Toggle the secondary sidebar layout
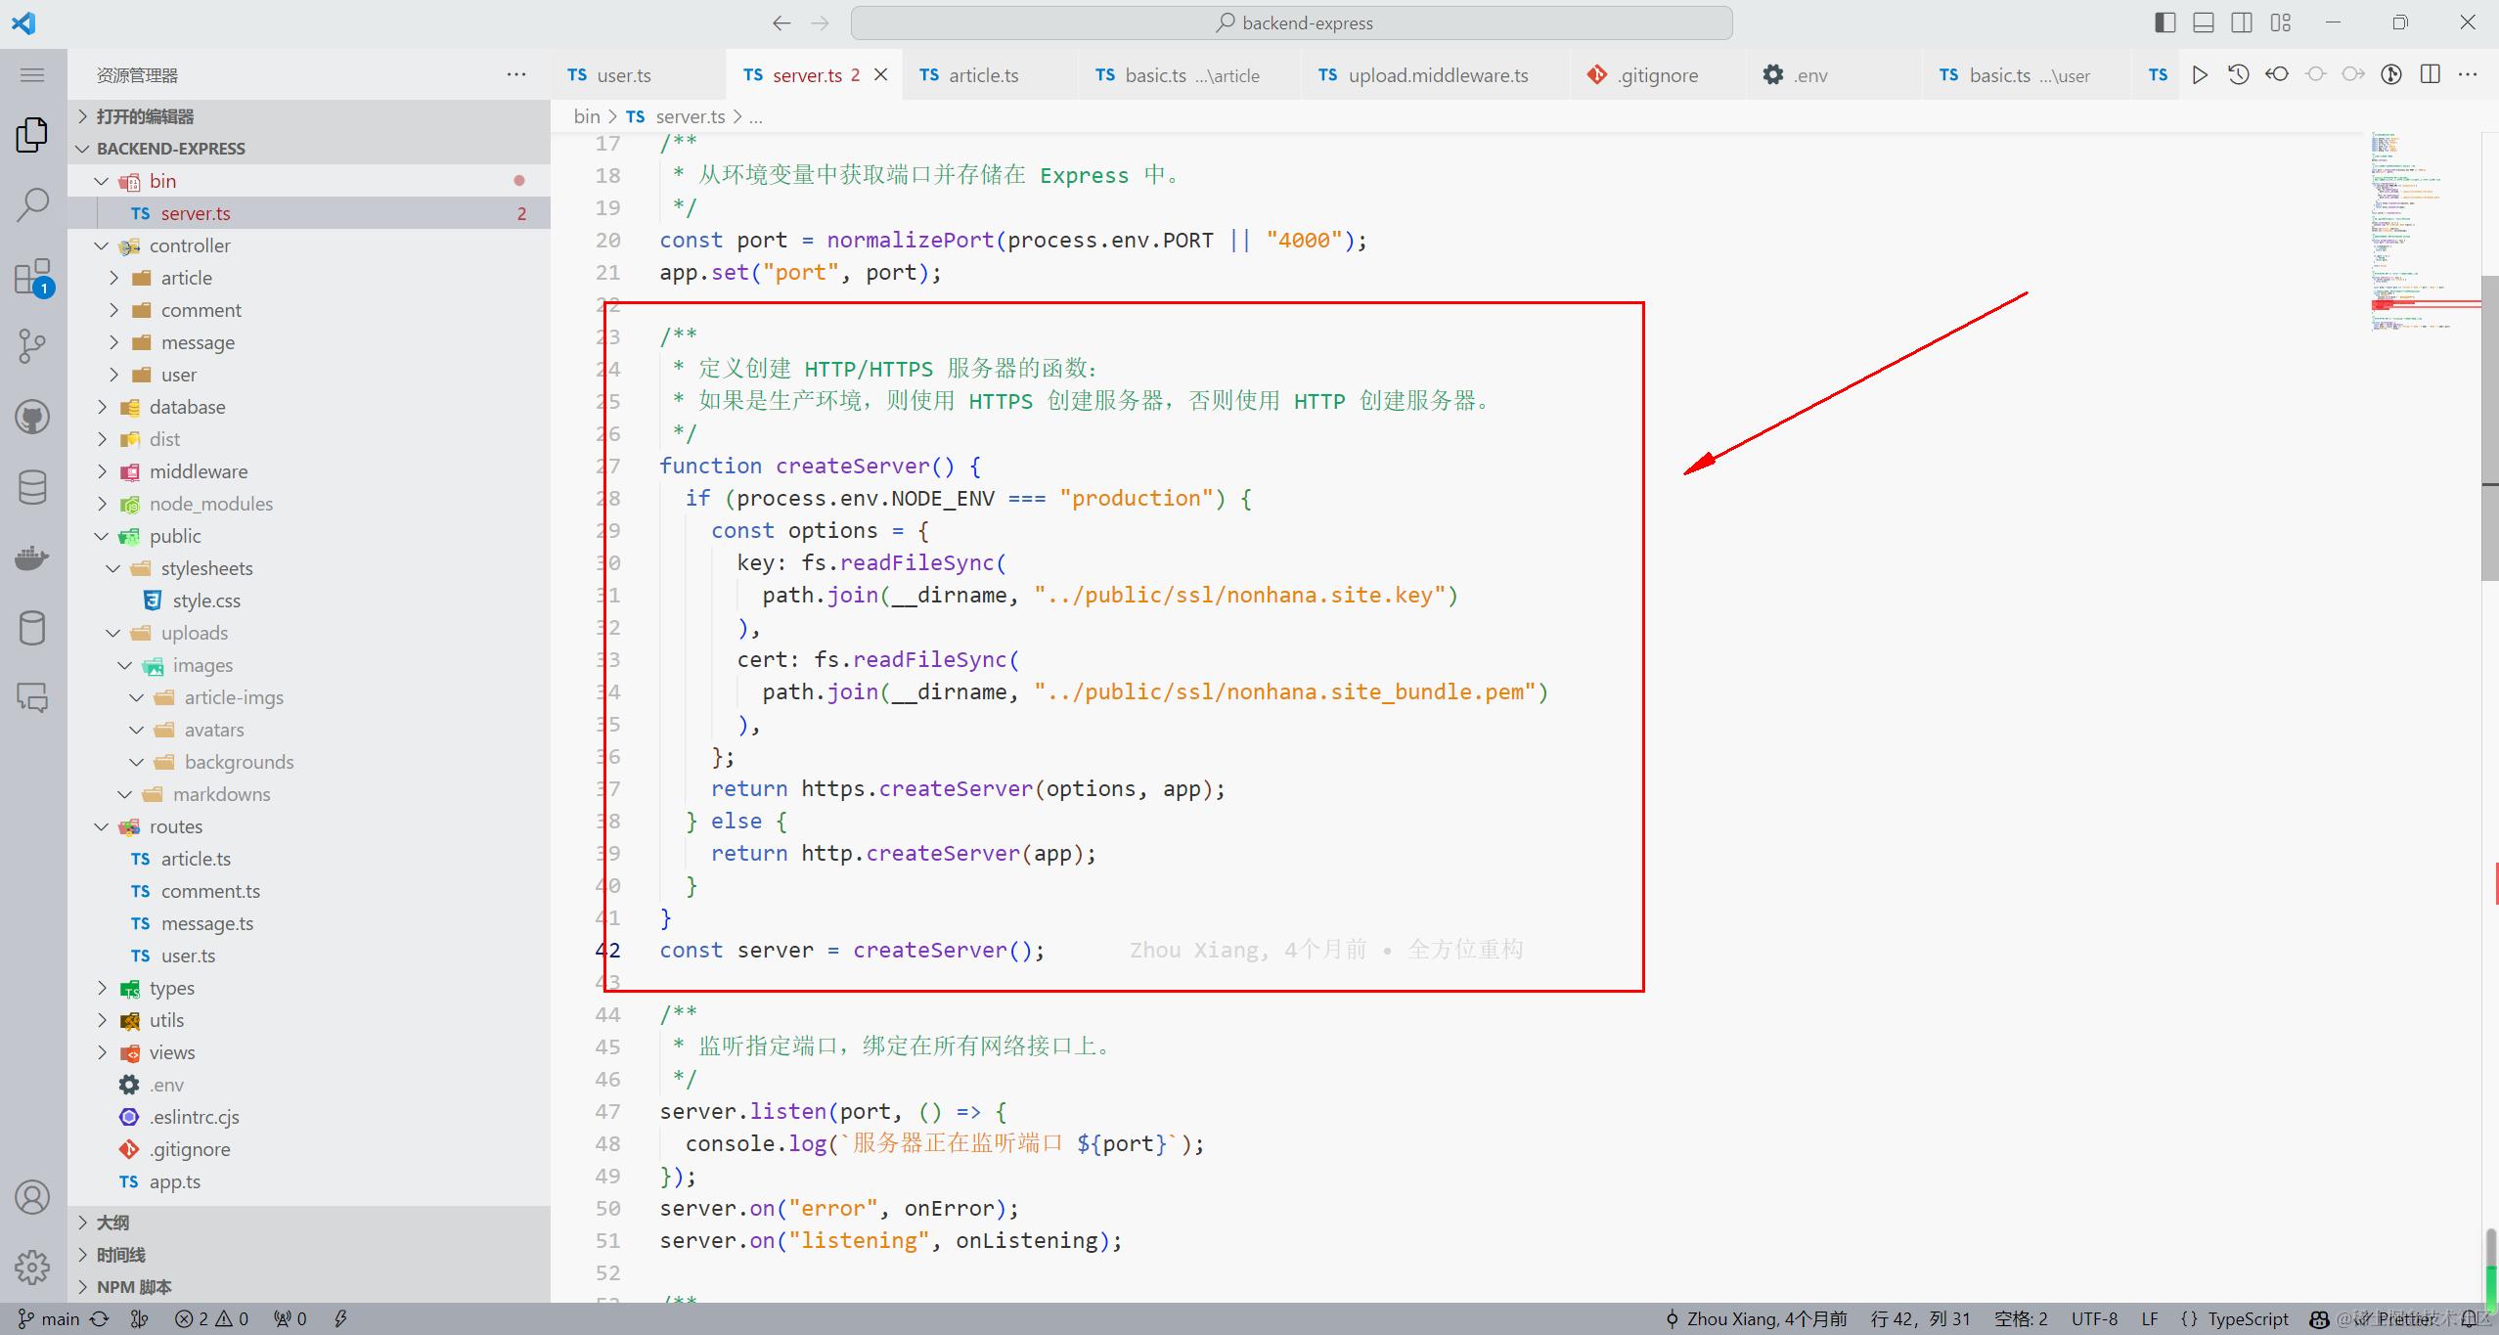 (x=2242, y=22)
